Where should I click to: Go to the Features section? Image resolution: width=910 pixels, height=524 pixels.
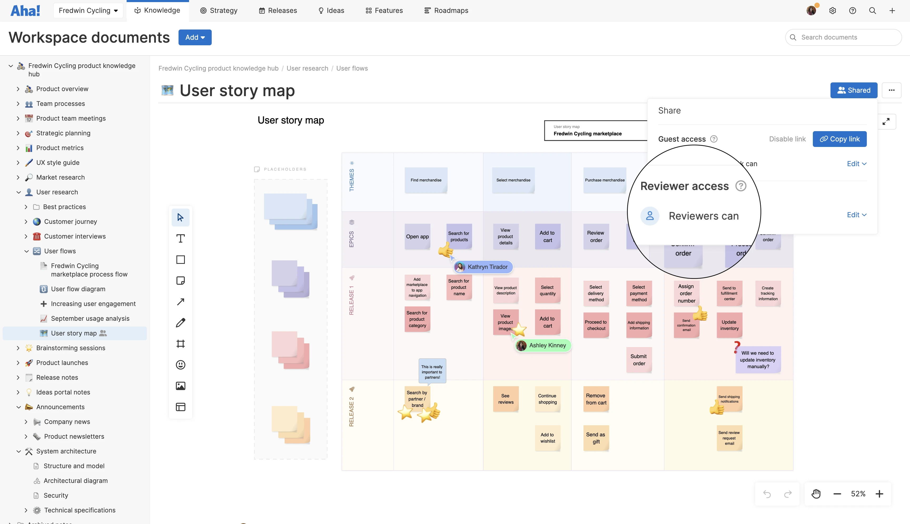pyautogui.click(x=384, y=11)
